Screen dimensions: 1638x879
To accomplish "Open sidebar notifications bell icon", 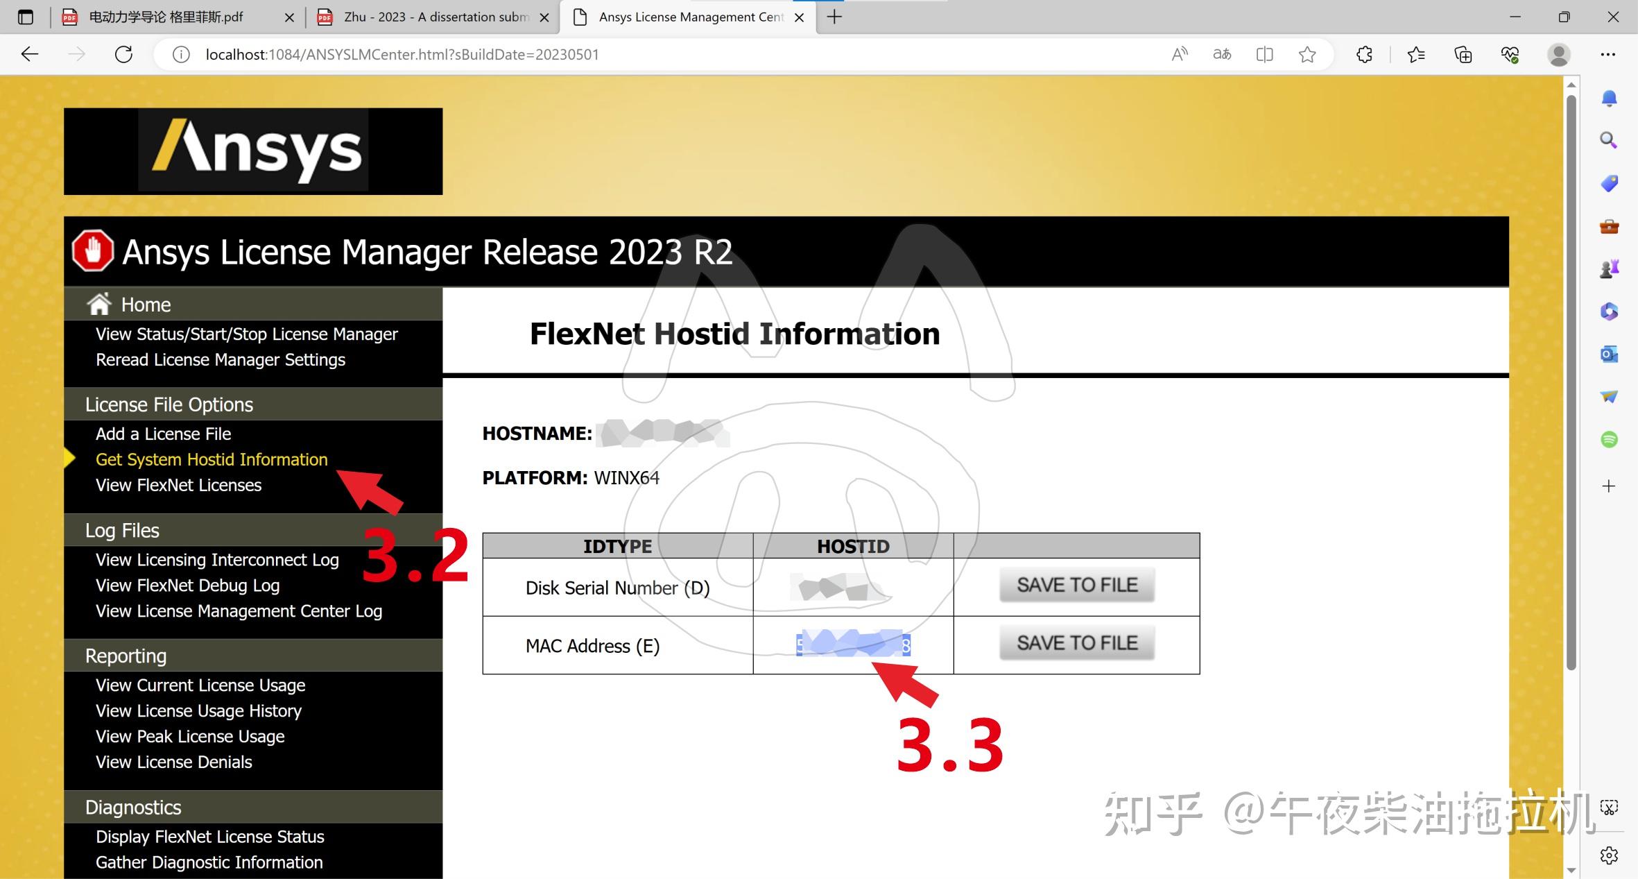I will pos(1609,99).
